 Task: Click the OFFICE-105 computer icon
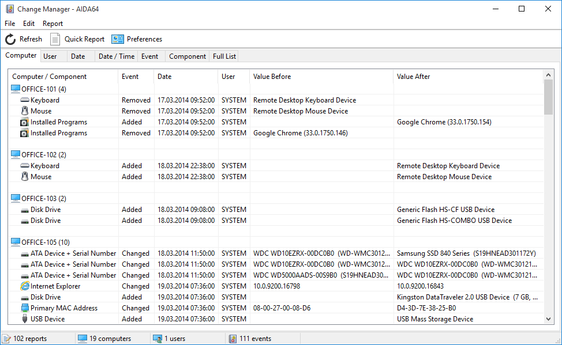[x=16, y=242]
